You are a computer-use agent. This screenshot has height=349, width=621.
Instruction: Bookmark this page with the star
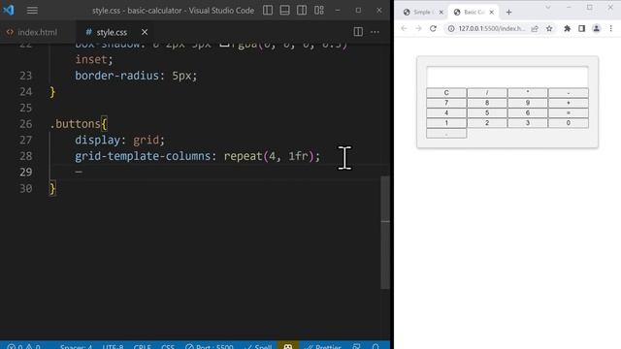(x=549, y=28)
